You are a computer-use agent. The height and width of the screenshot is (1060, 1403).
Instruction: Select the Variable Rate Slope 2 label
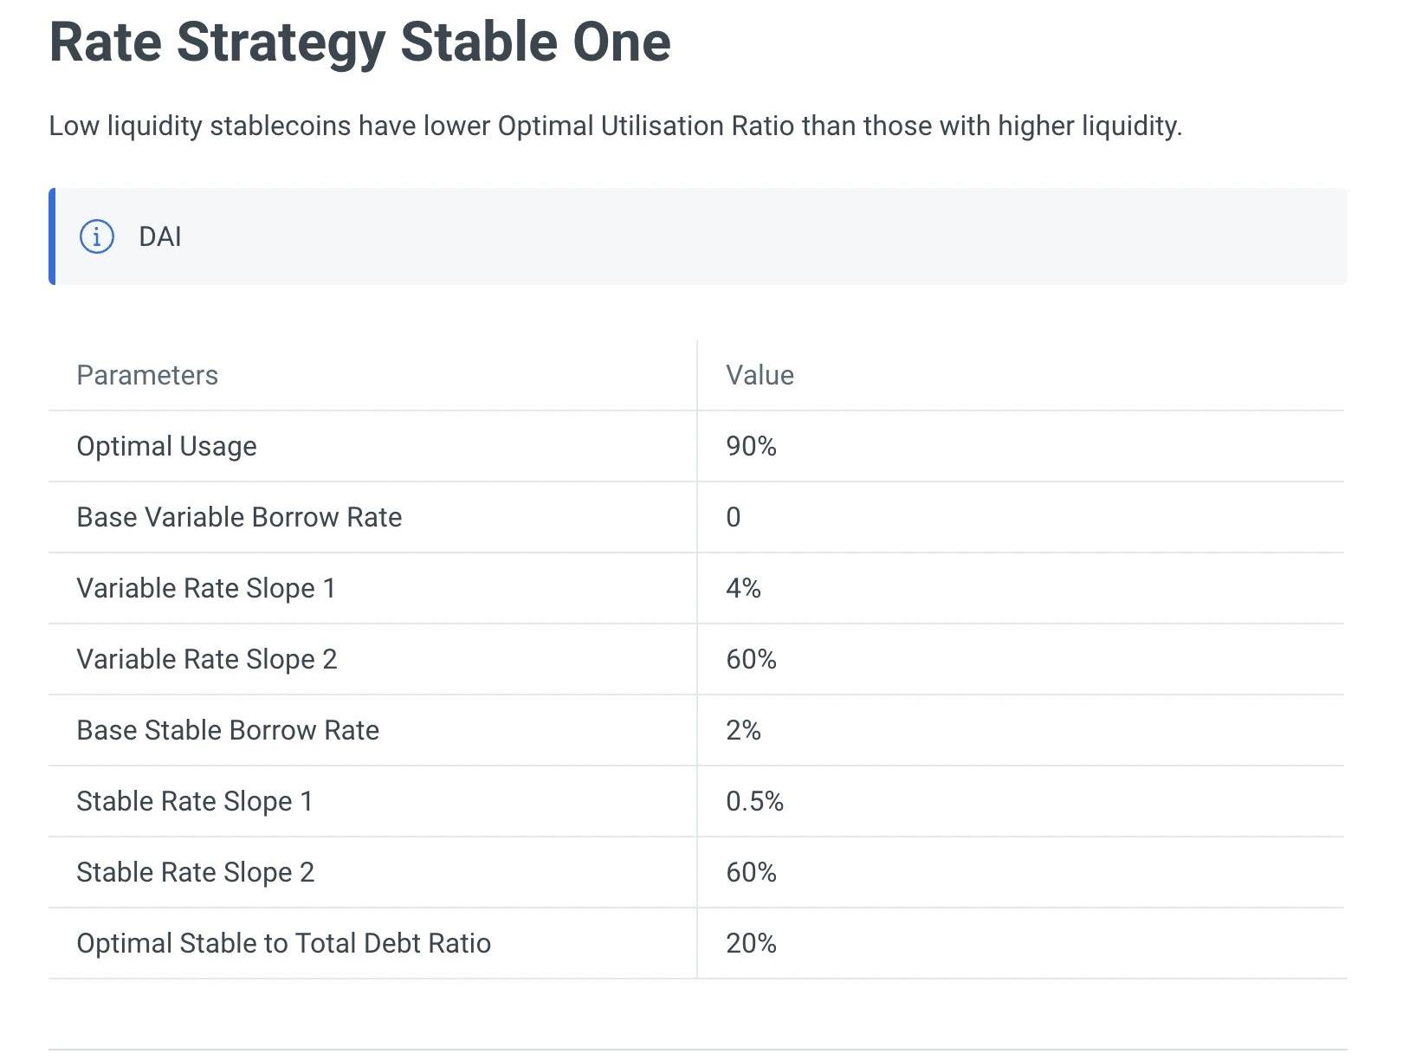click(207, 659)
